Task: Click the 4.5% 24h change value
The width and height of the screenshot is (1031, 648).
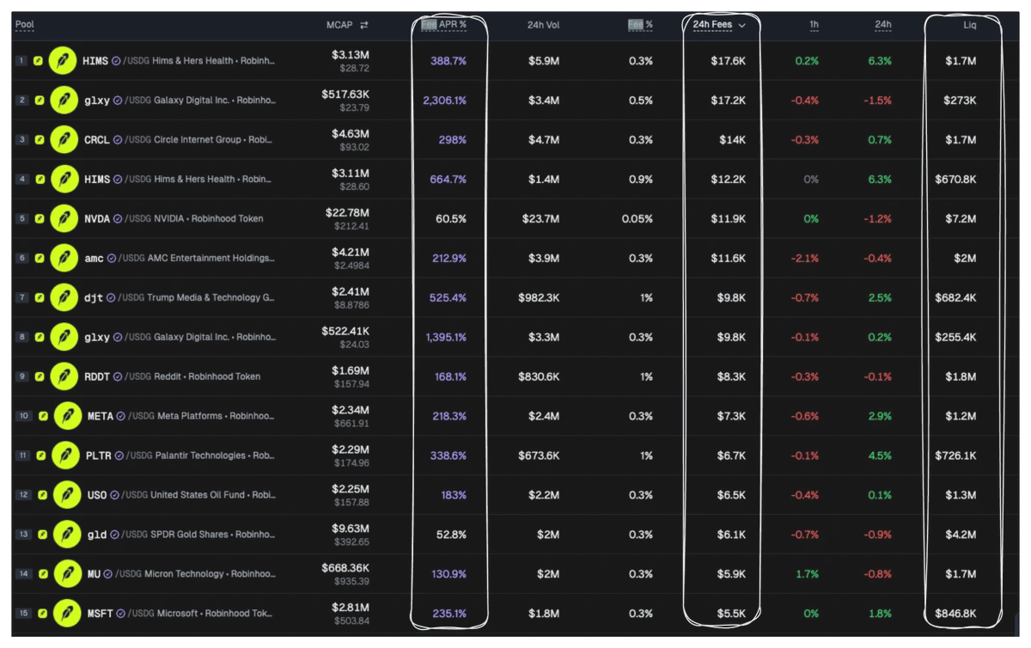Action: (880, 455)
